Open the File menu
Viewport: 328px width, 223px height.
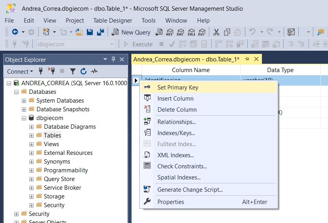[9, 21]
